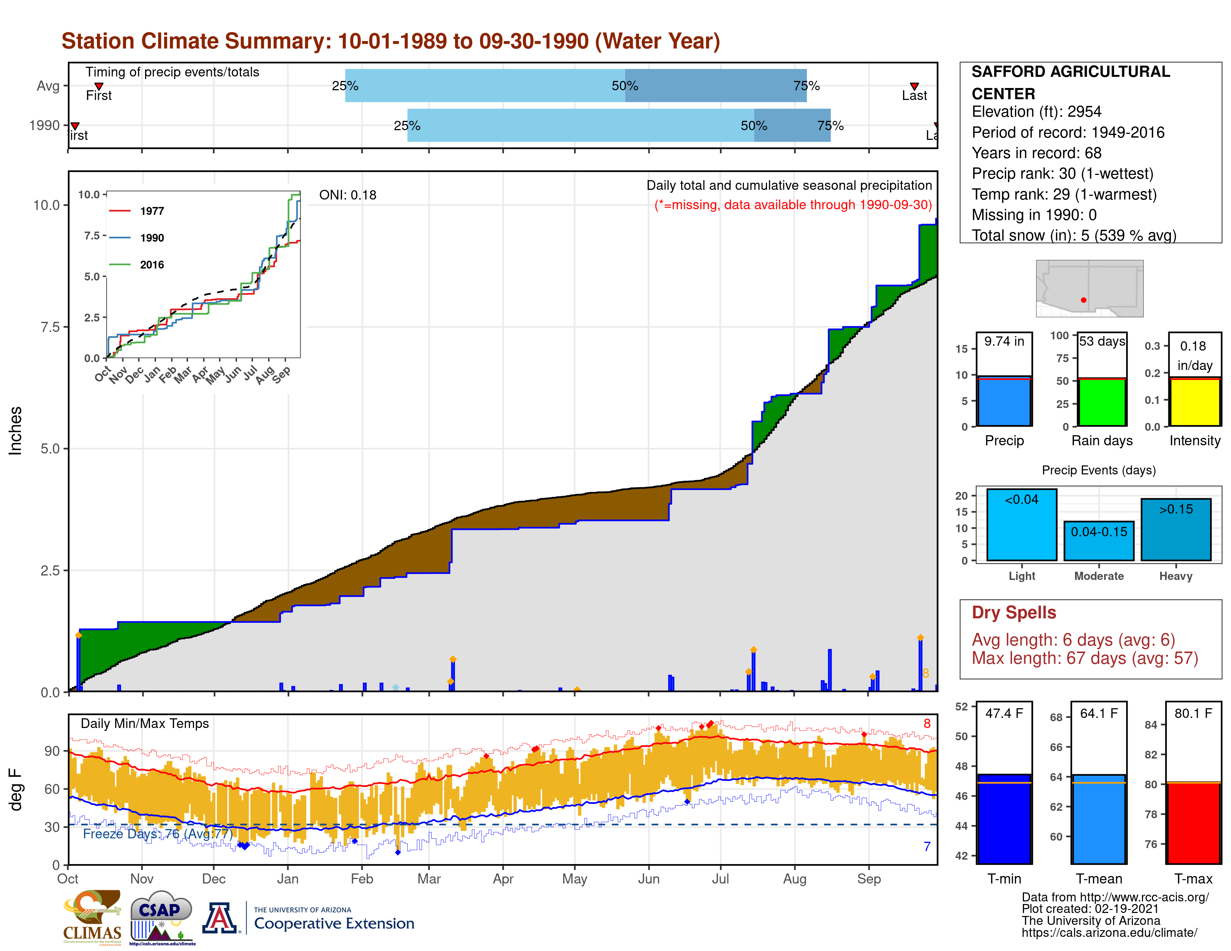Click the red T-max bar
Viewport: 1231px width, 951px height.
point(1193,823)
